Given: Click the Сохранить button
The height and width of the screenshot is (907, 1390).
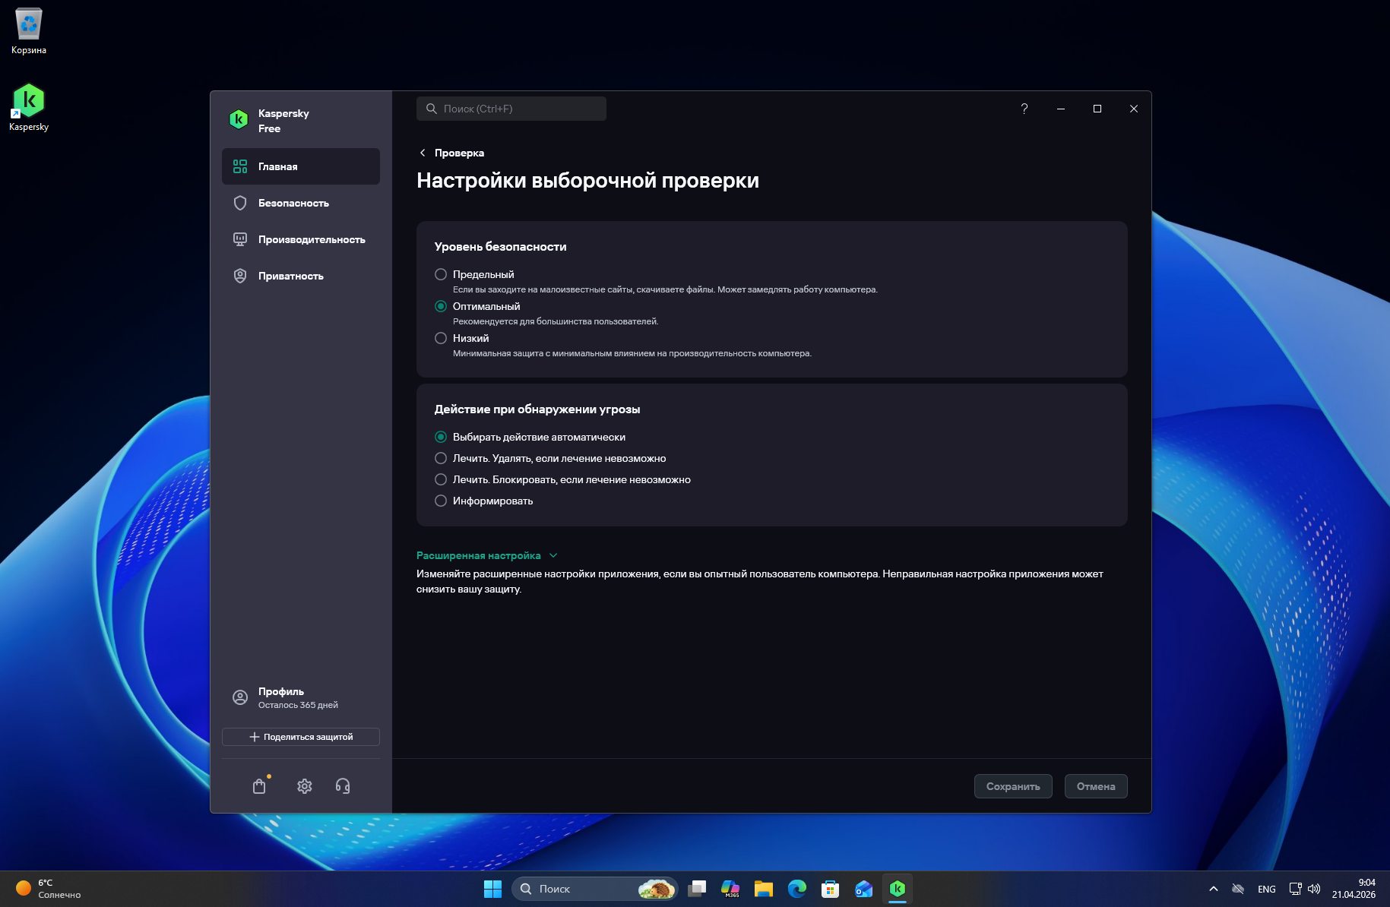Looking at the screenshot, I should (x=1013, y=786).
